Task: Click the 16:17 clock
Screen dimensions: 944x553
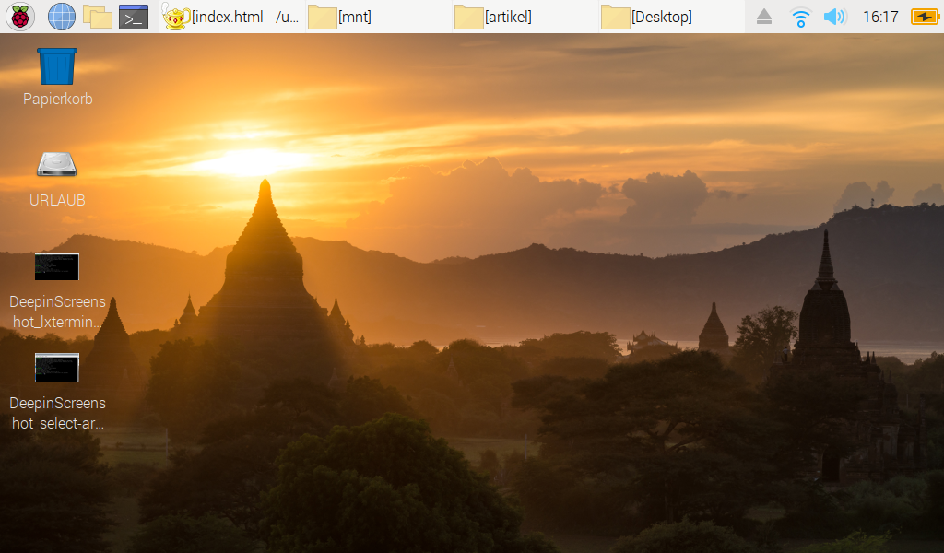Action: pos(880,17)
